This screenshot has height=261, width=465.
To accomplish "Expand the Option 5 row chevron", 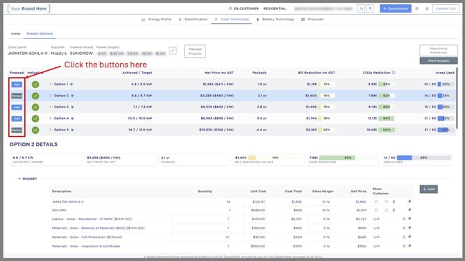I will (51, 130).
